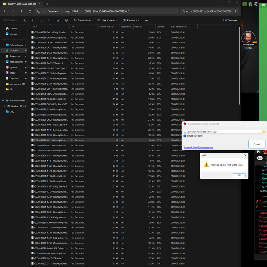Viewport: 267px width, 267px height.
Task: Click the Все filter pill in poker lobby
Action: (260, 158)
